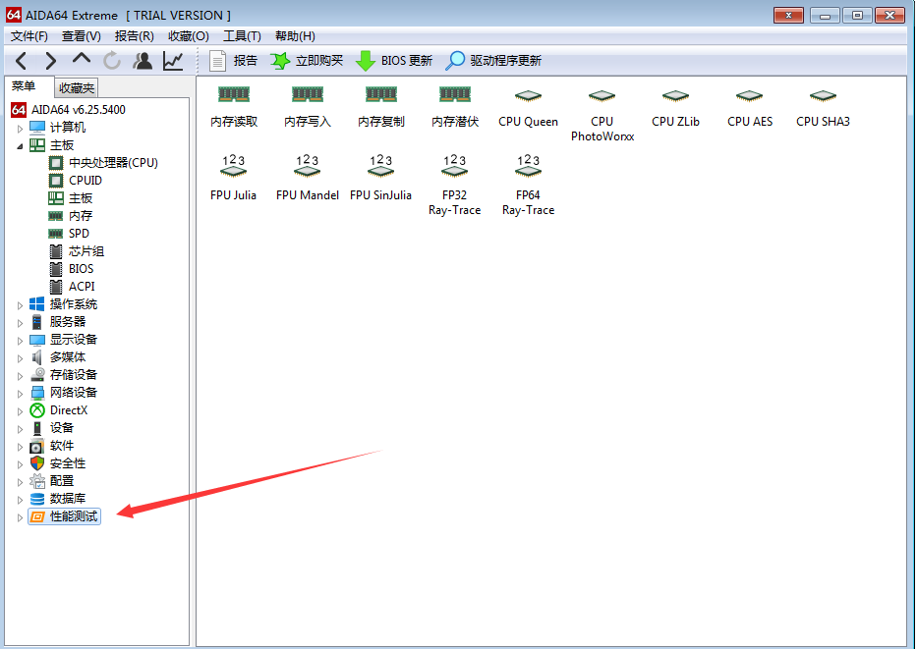Collapse the 主板 tree node
This screenshot has width=917, height=649.
click(x=20, y=145)
